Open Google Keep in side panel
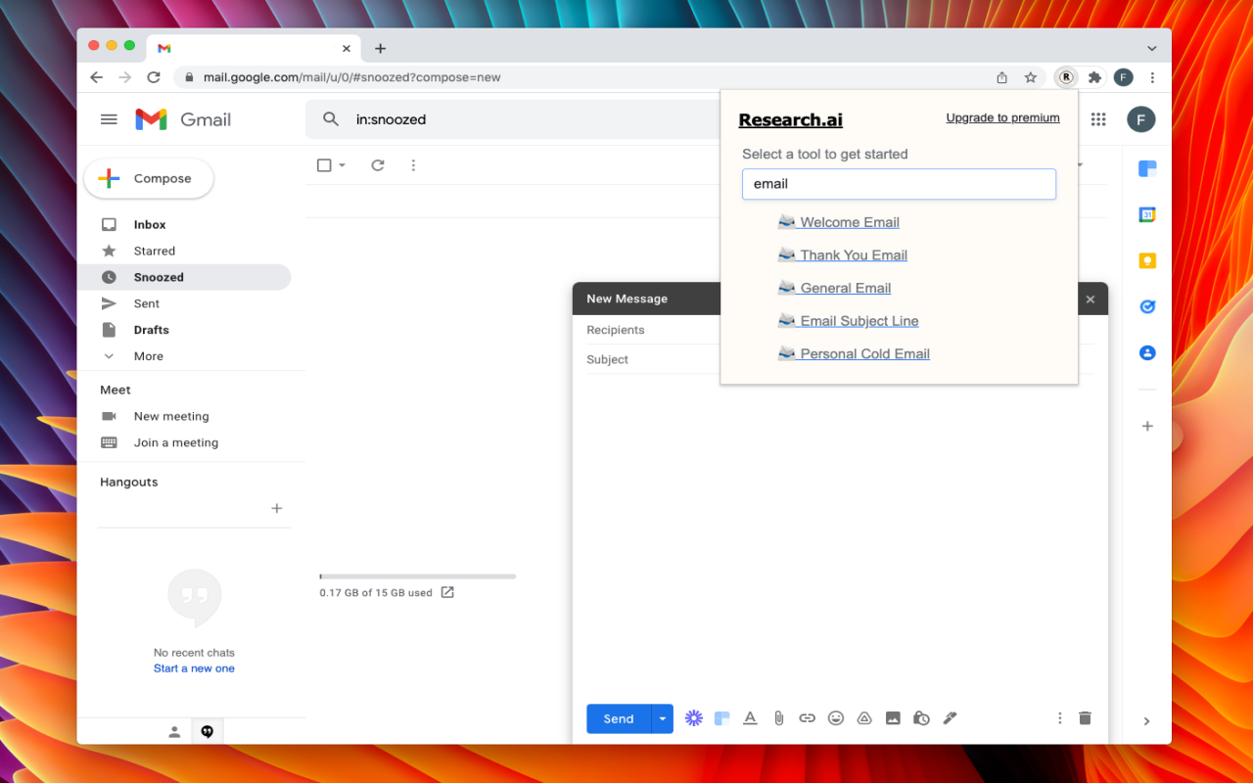 tap(1147, 260)
